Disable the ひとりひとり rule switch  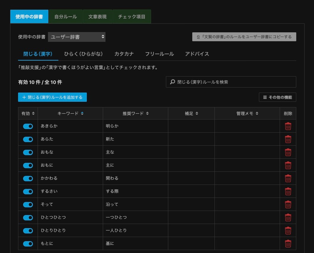point(28,230)
